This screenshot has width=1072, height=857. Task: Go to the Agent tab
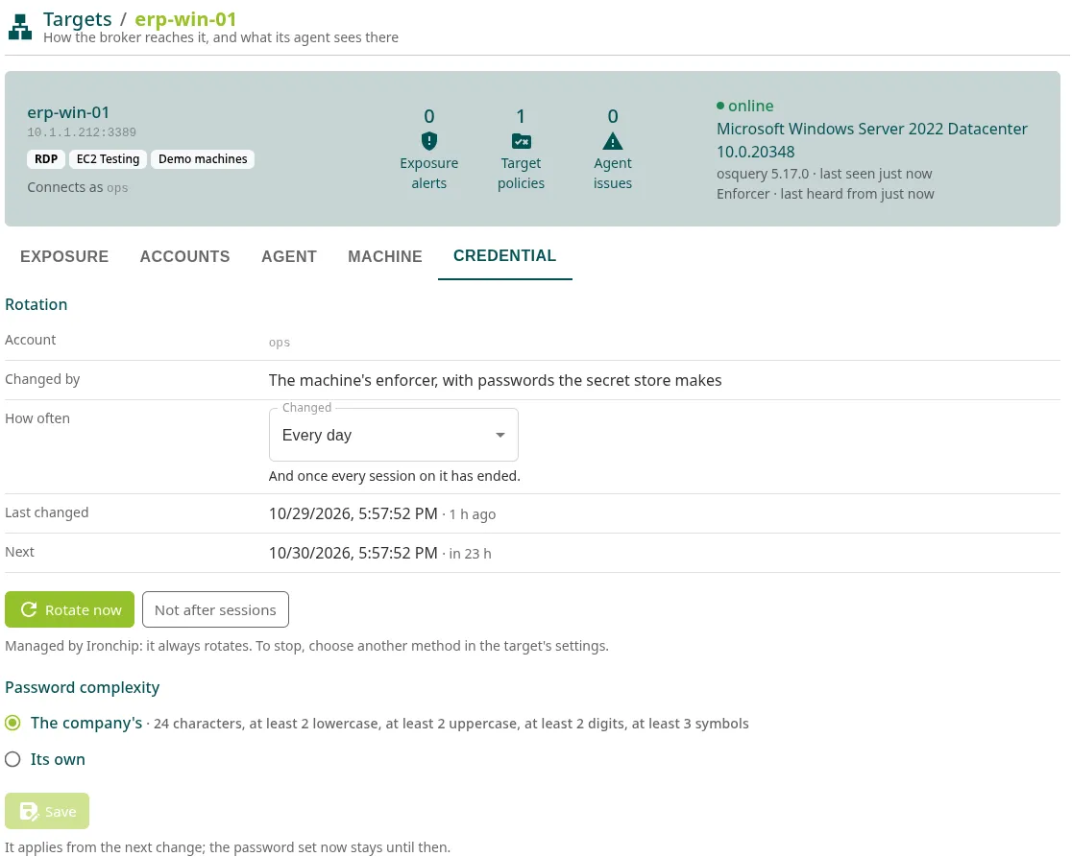289,256
